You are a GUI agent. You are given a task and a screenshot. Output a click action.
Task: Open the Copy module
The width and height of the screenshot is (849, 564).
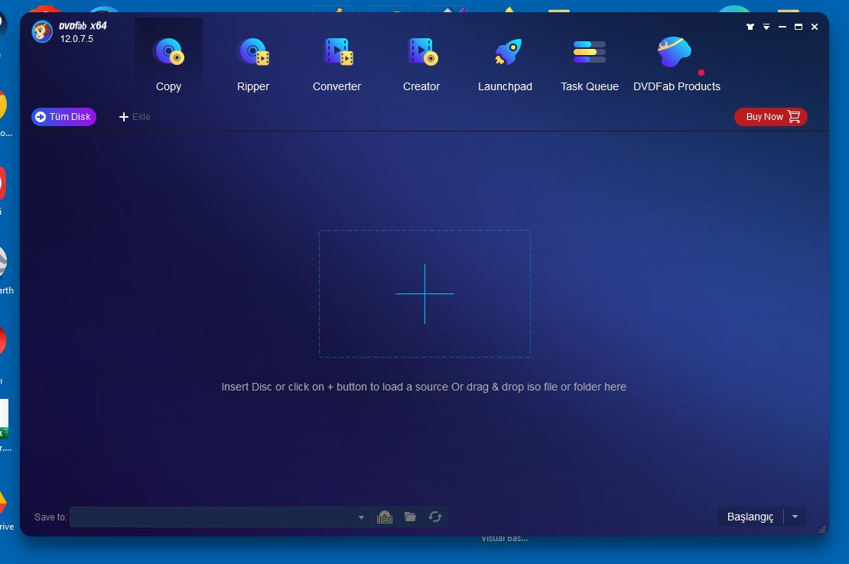[168, 63]
